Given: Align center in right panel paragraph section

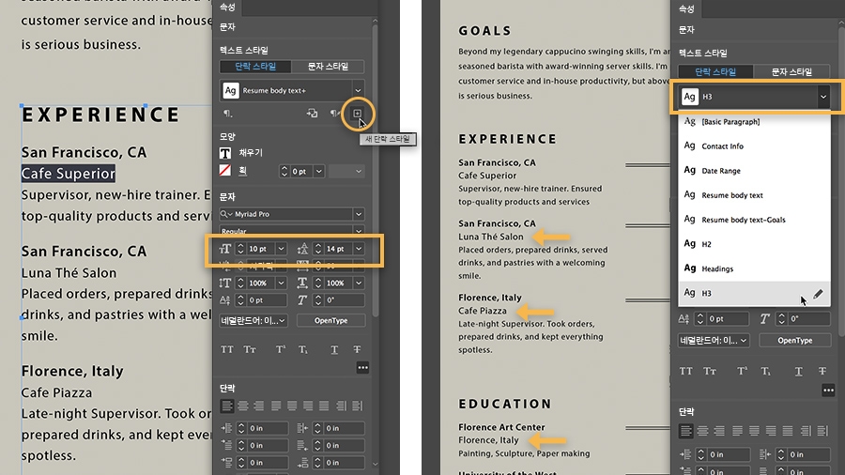Looking at the screenshot, I should pyautogui.click(x=702, y=430).
